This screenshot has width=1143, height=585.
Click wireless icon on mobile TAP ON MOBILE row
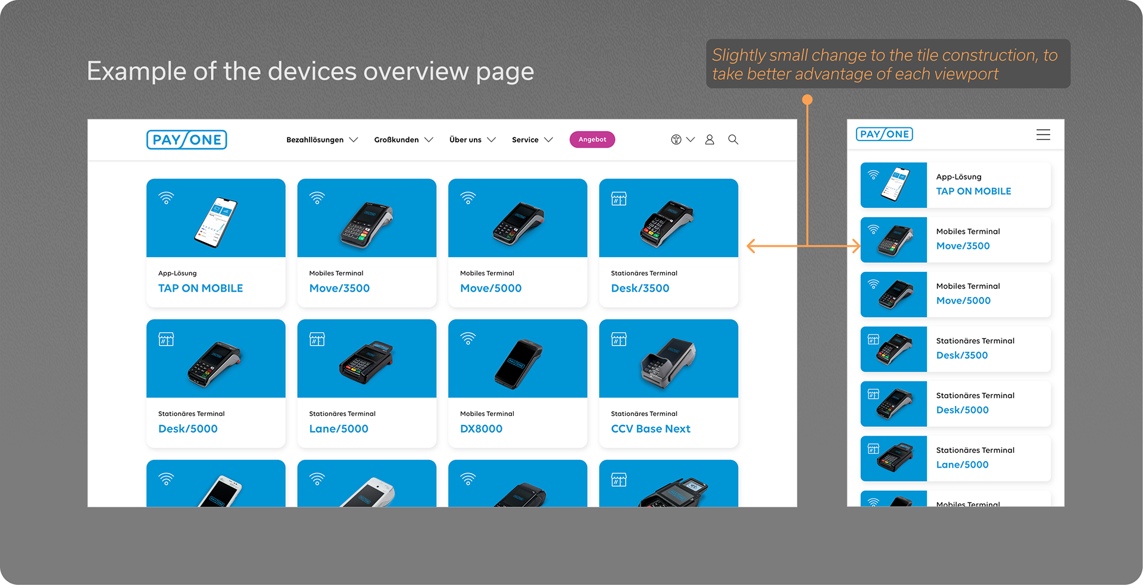873,175
